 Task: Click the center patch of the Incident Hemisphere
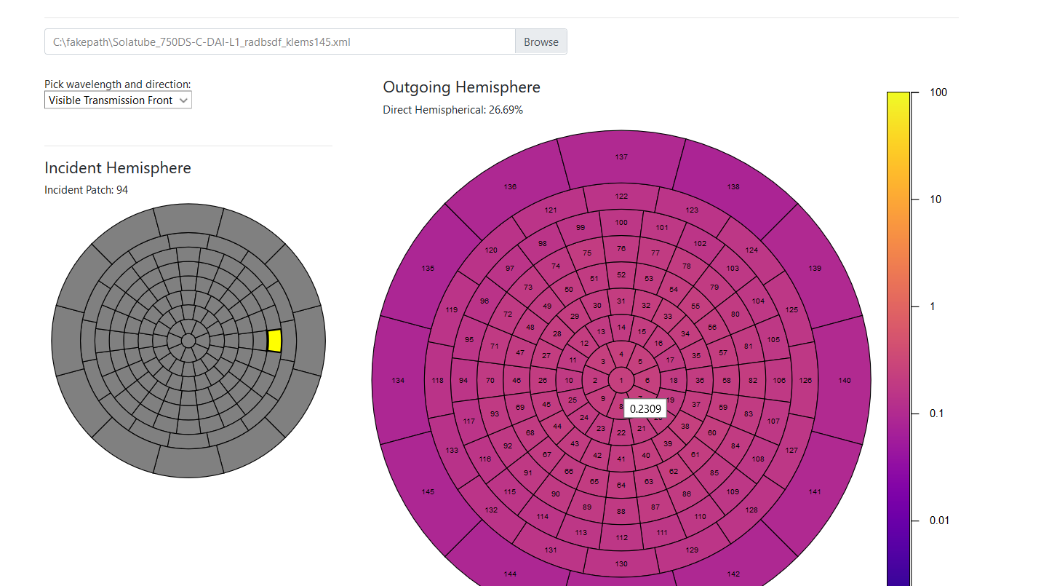coord(188,341)
